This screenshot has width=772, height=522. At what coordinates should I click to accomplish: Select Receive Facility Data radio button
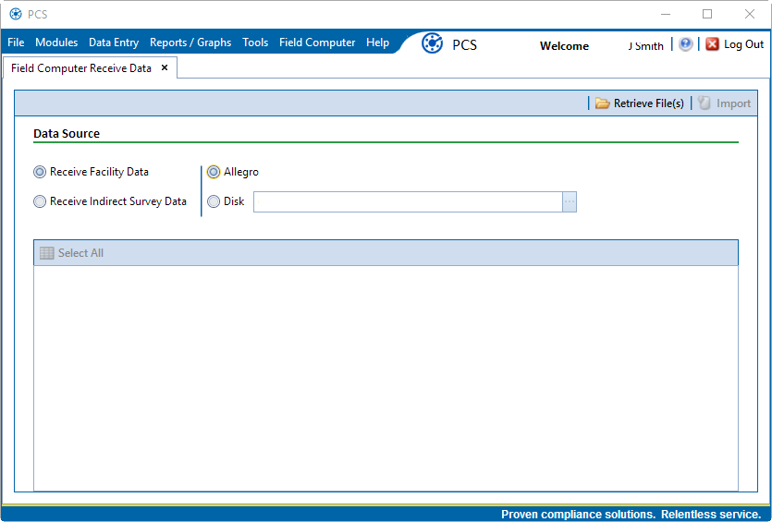(x=40, y=172)
